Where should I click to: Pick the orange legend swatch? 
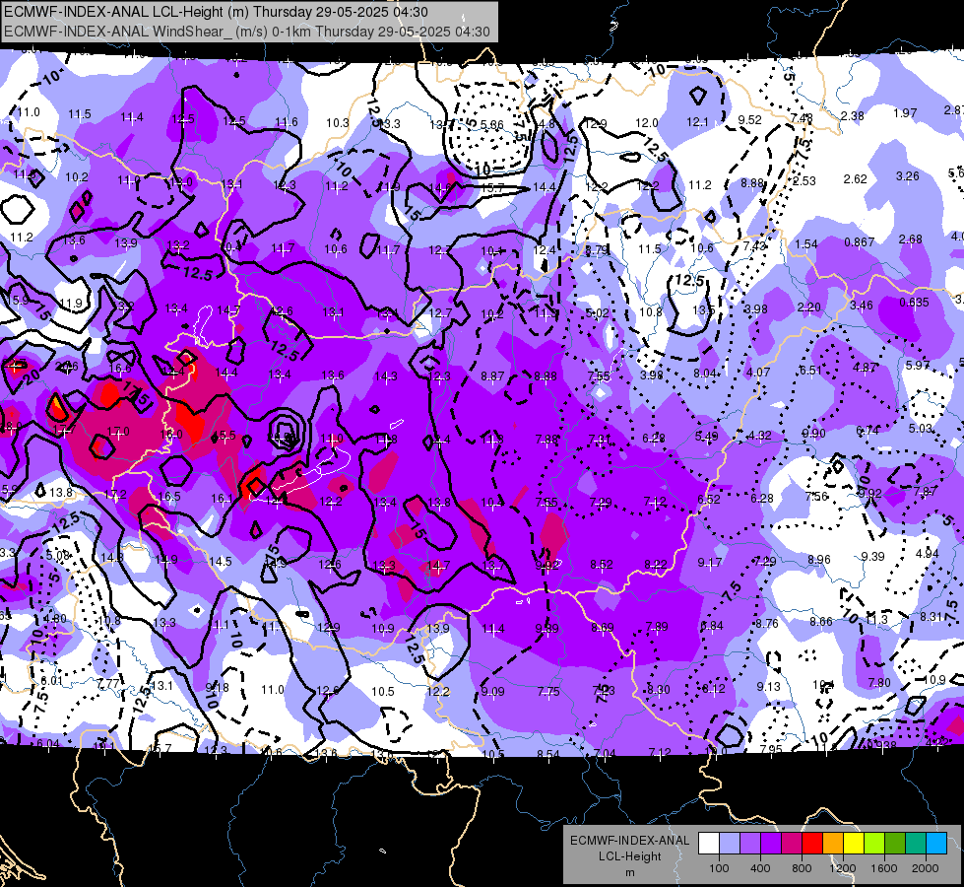pyautogui.click(x=833, y=844)
